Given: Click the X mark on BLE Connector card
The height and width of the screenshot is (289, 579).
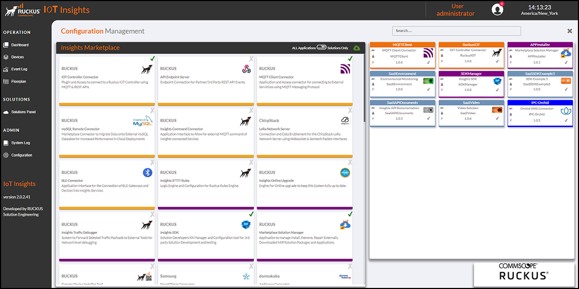Looking at the screenshot, I should click(x=152, y=162).
